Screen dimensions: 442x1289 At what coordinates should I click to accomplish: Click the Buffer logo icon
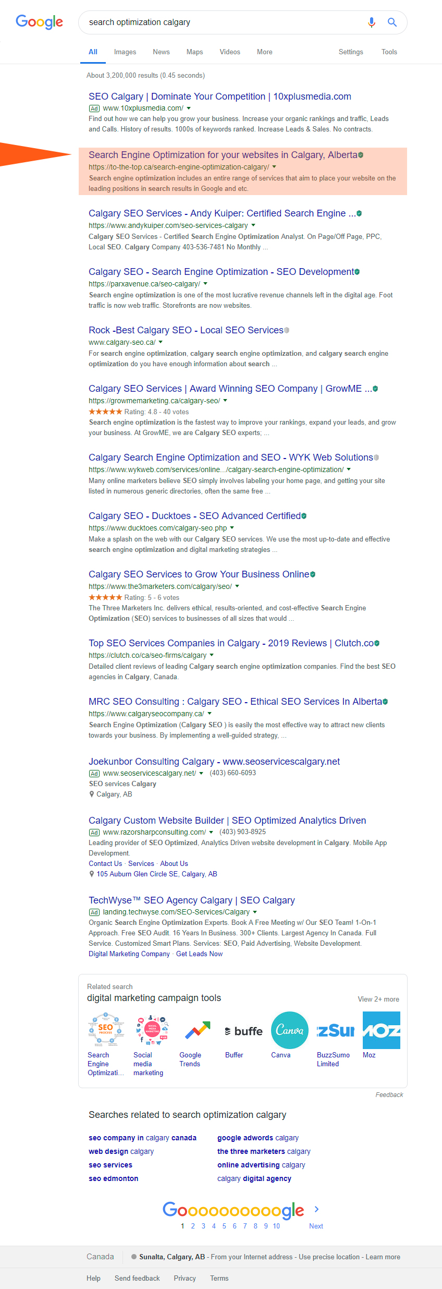[x=244, y=1030]
